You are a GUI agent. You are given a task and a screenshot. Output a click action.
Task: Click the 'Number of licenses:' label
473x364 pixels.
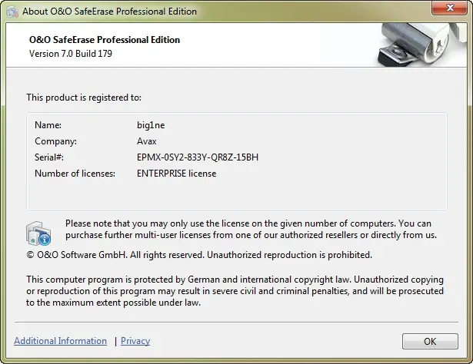[x=75, y=174]
